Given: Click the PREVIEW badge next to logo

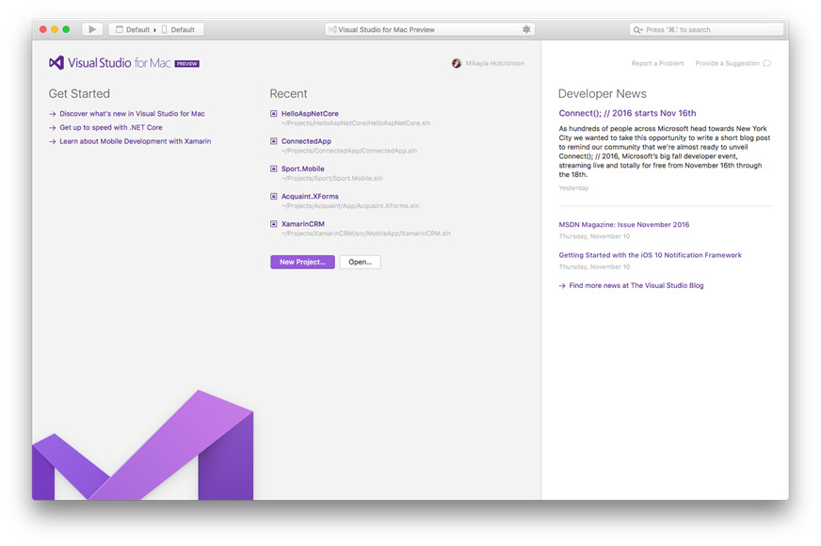Looking at the screenshot, I should tap(187, 64).
